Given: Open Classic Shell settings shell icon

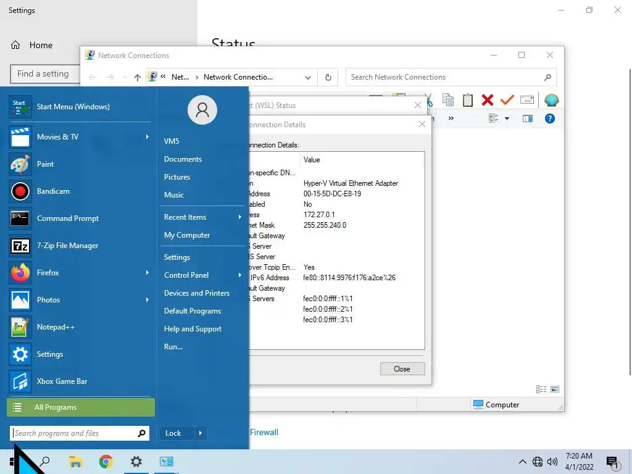Looking at the screenshot, I should tap(551, 99).
